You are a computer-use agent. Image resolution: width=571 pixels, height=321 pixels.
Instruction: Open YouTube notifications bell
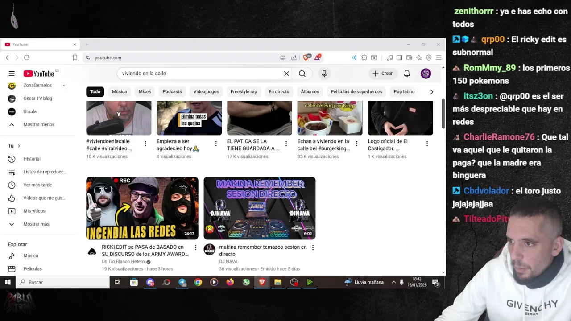(x=407, y=74)
